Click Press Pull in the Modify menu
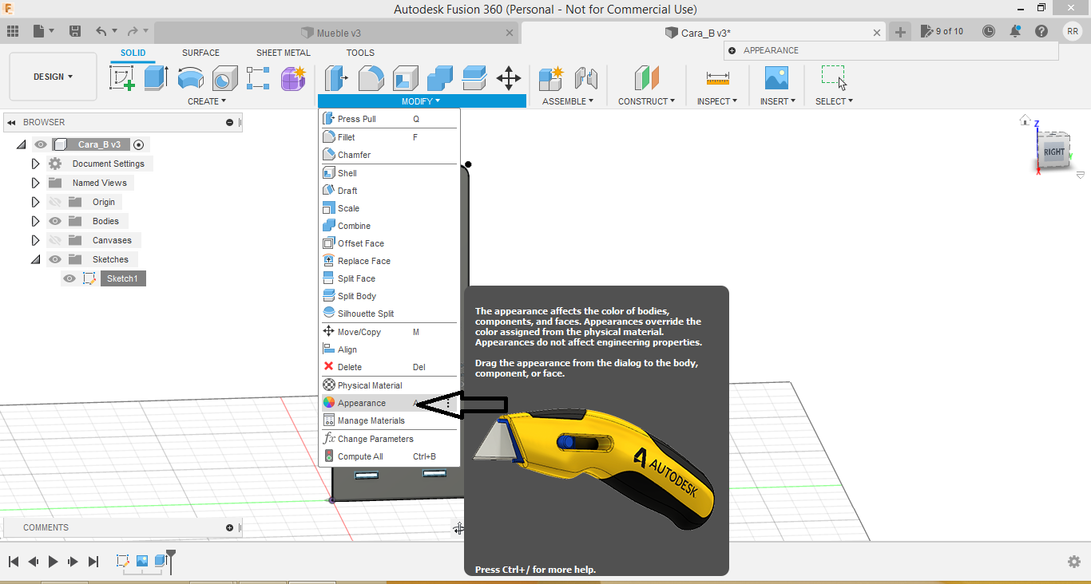Viewport: 1091px width, 584px height. coord(356,119)
